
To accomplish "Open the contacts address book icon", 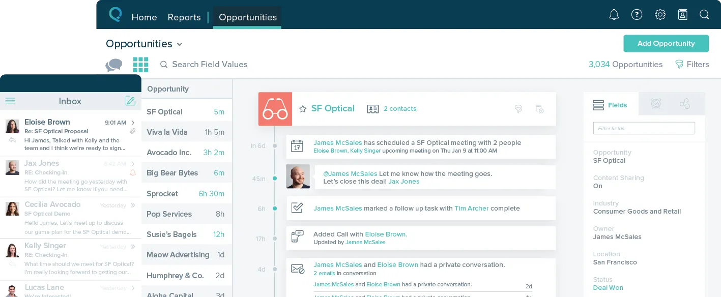I will click(x=683, y=15).
